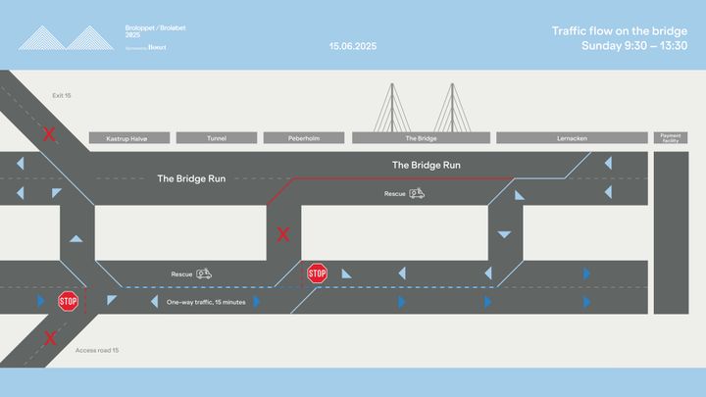The image size is (706, 397).
Task: Select the Kastrup Halvø section label
Action: point(130,138)
